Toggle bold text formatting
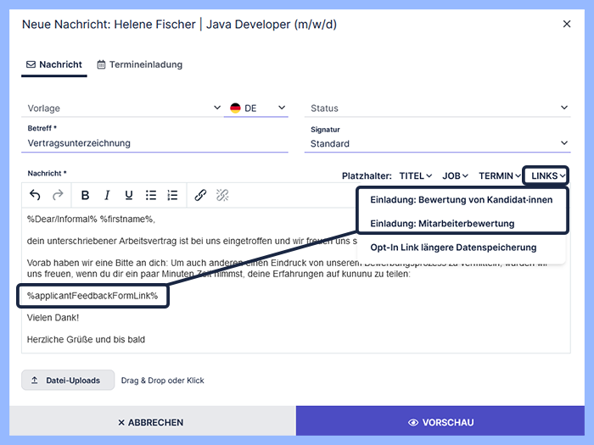 pos(85,195)
